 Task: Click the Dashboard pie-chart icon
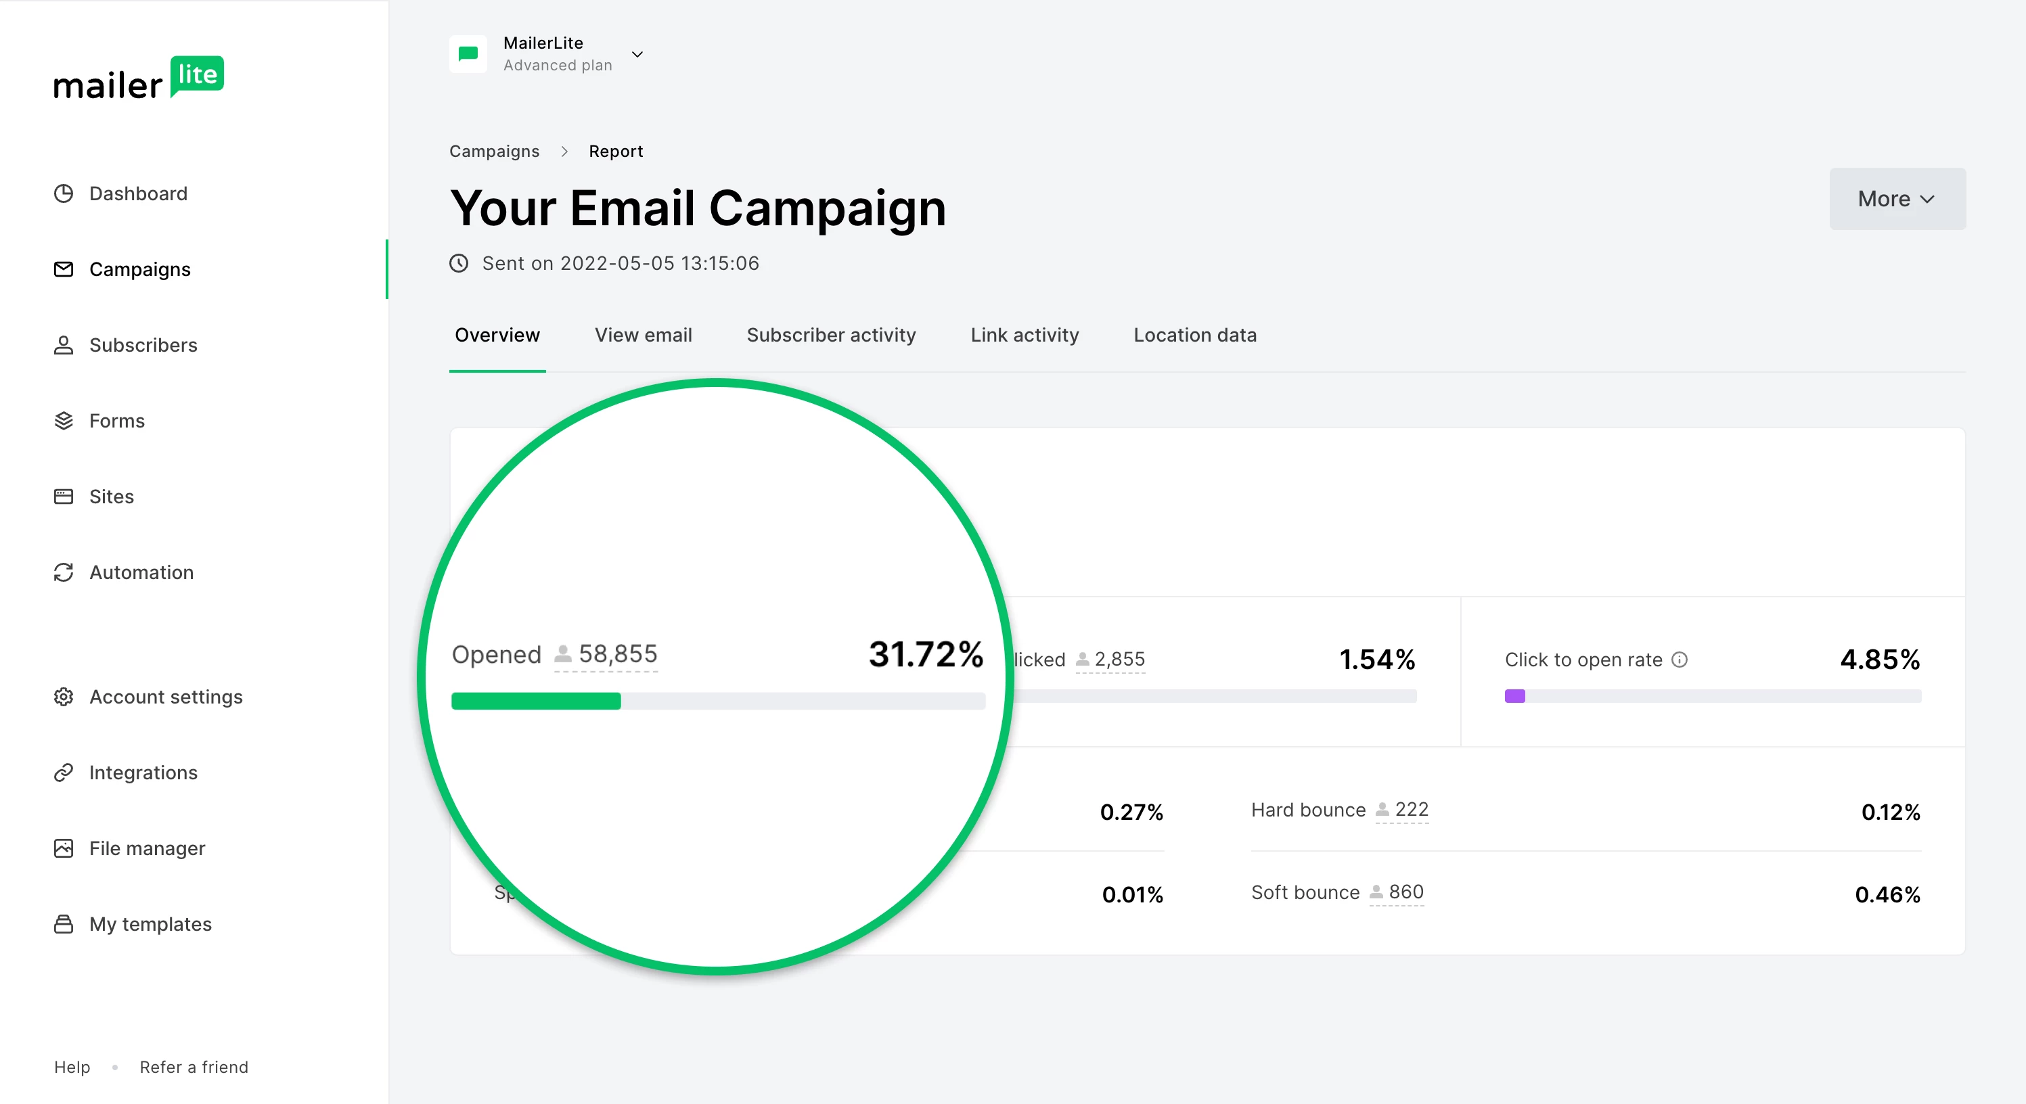click(x=64, y=193)
